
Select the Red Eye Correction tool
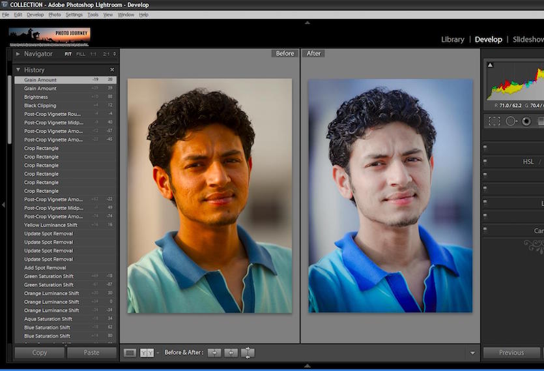coord(526,121)
